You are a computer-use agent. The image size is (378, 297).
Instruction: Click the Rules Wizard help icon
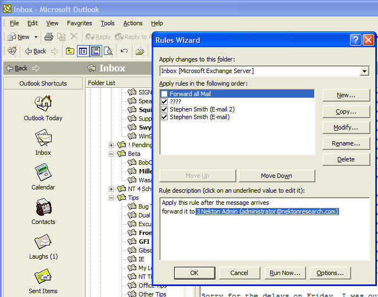coord(355,40)
